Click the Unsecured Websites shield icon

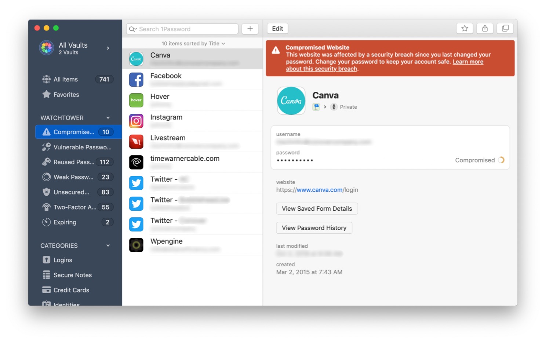pos(46,192)
